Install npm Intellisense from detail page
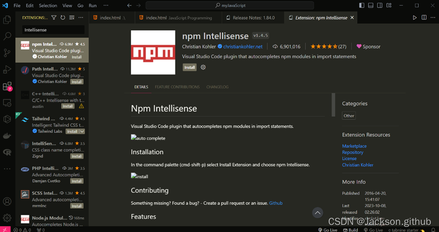Viewport: 439px width, 232px height. pos(190,67)
